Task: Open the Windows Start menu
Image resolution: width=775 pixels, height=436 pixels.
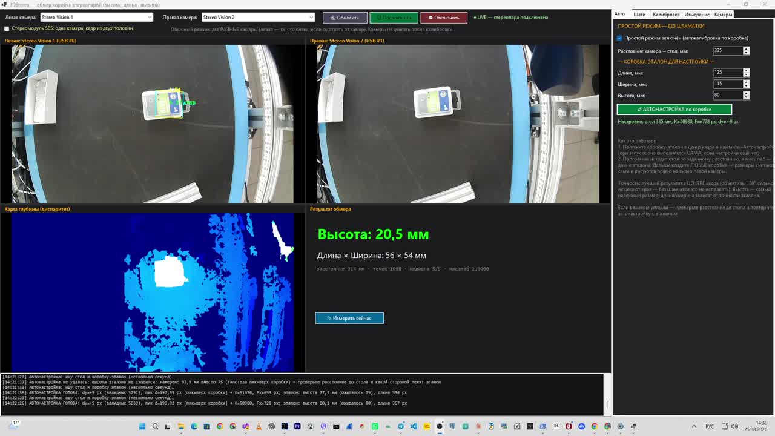Action: coord(142,426)
